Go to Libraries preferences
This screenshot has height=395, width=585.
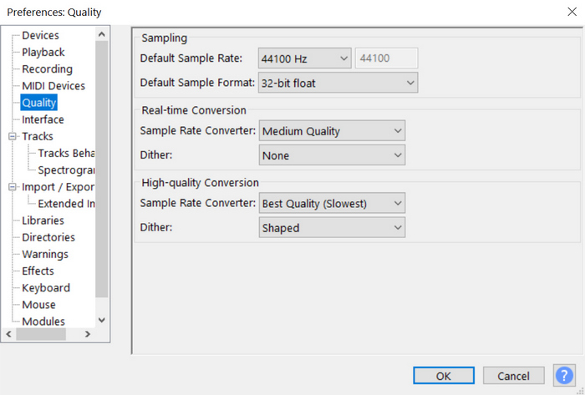43,220
